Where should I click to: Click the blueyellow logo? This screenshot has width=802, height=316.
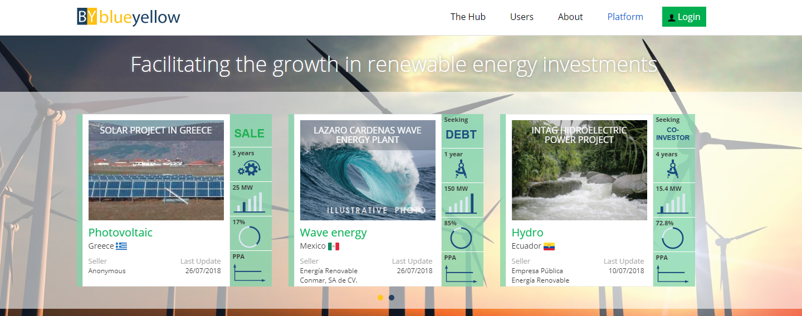[129, 17]
